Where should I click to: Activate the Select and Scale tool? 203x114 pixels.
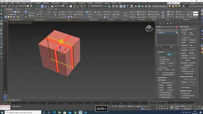pos(49,6)
